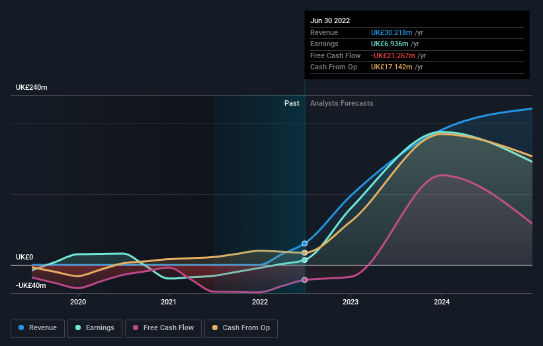The height and width of the screenshot is (346, 543).
Task: Click the 2021 x-axis label
Action: 168,302
